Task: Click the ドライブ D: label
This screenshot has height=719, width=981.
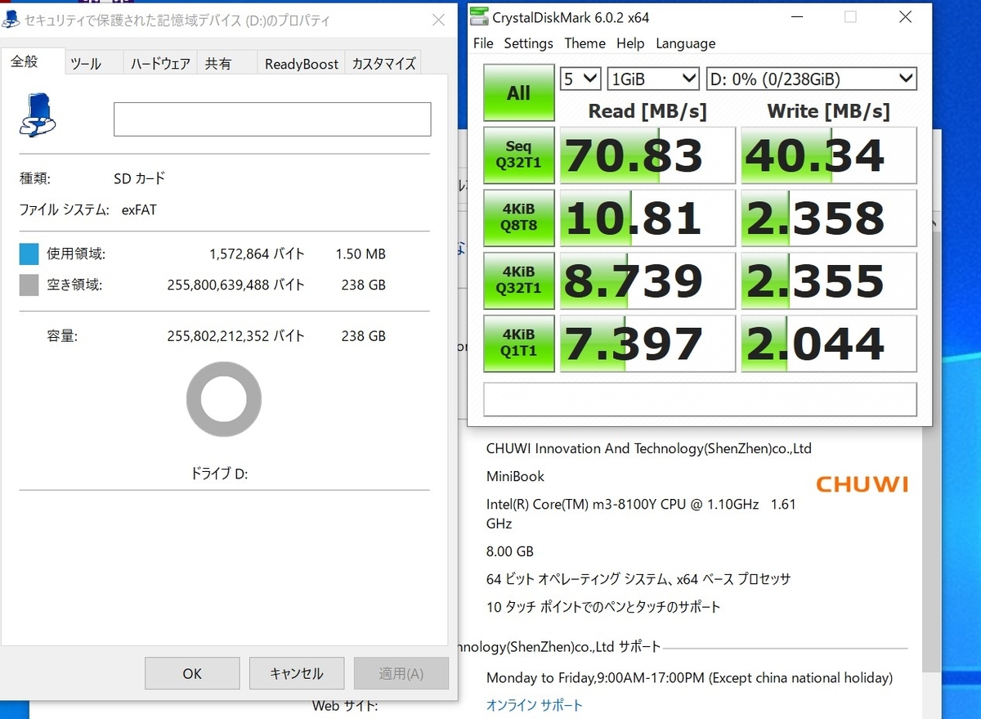Action: (x=219, y=474)
